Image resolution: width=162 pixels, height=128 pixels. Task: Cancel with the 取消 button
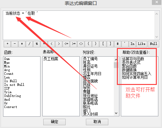point(97,122)
